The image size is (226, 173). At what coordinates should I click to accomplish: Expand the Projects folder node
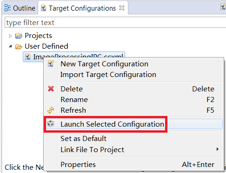10,36
